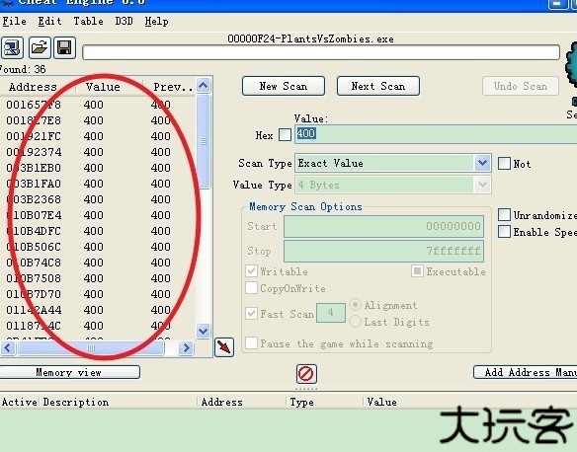577x452 pixels.
Task: Select the Alignment radio button
Action: coord(355,305)
